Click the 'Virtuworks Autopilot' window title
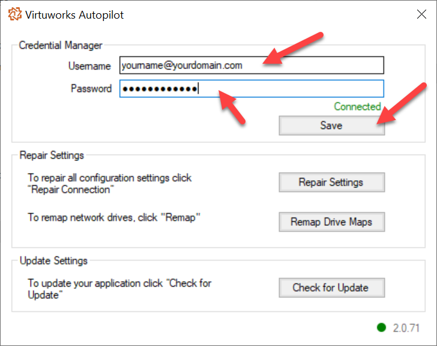437x346 pixels. [74, 15]
